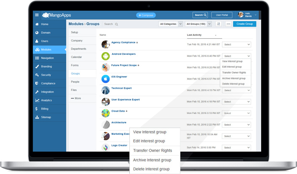
Task: Open Select dropdown for Architecture
Action: 237,125
